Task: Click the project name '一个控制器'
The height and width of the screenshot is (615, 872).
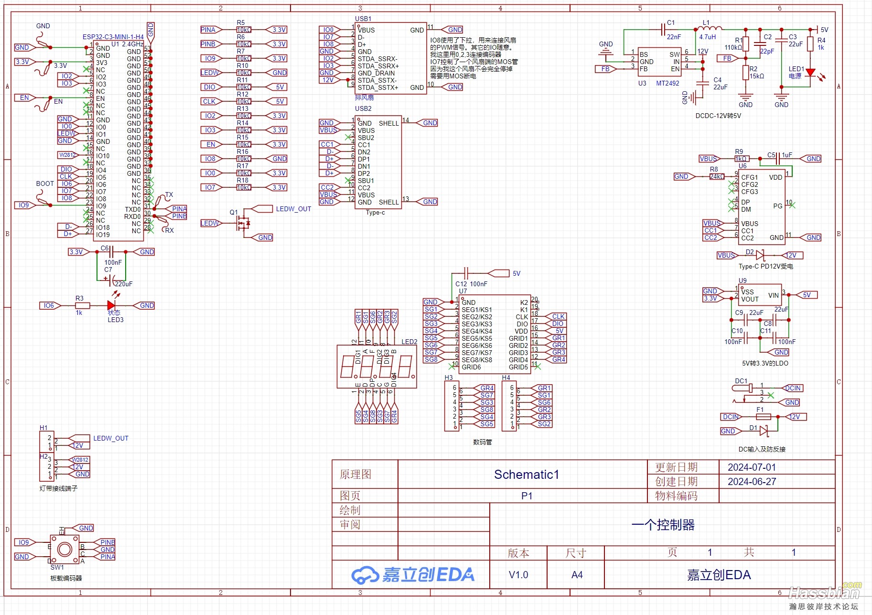Action: 663,525
